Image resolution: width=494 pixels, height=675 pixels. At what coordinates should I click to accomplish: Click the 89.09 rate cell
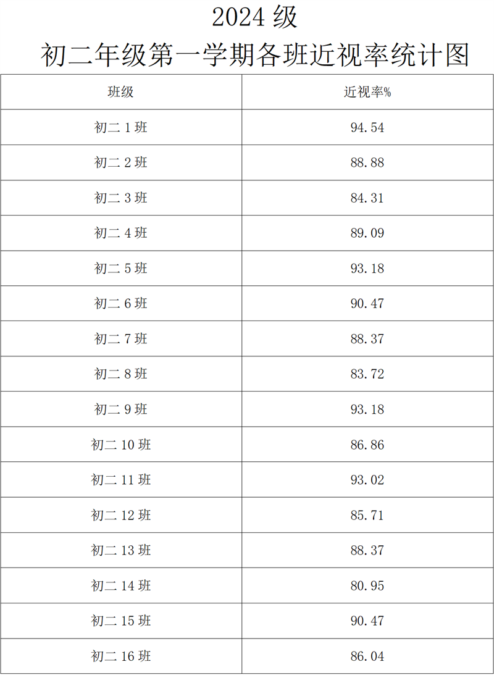click(x=367, y=233)
